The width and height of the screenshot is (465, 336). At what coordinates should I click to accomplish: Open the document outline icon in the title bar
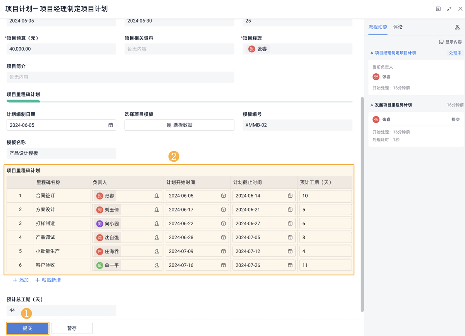coord(437,9)
